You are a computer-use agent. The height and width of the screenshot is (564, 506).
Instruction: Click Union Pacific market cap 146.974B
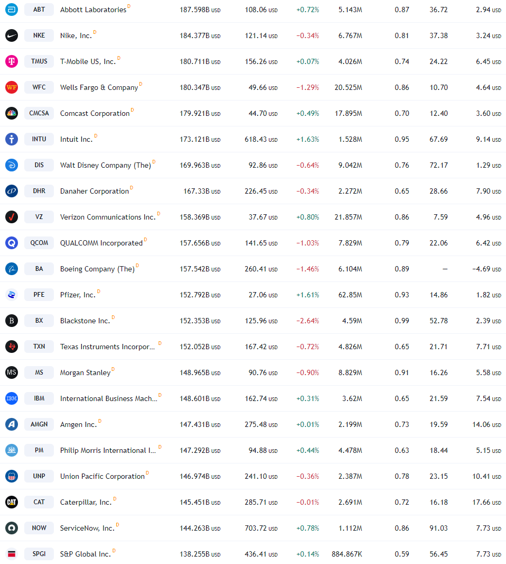(x=200, y=476)
